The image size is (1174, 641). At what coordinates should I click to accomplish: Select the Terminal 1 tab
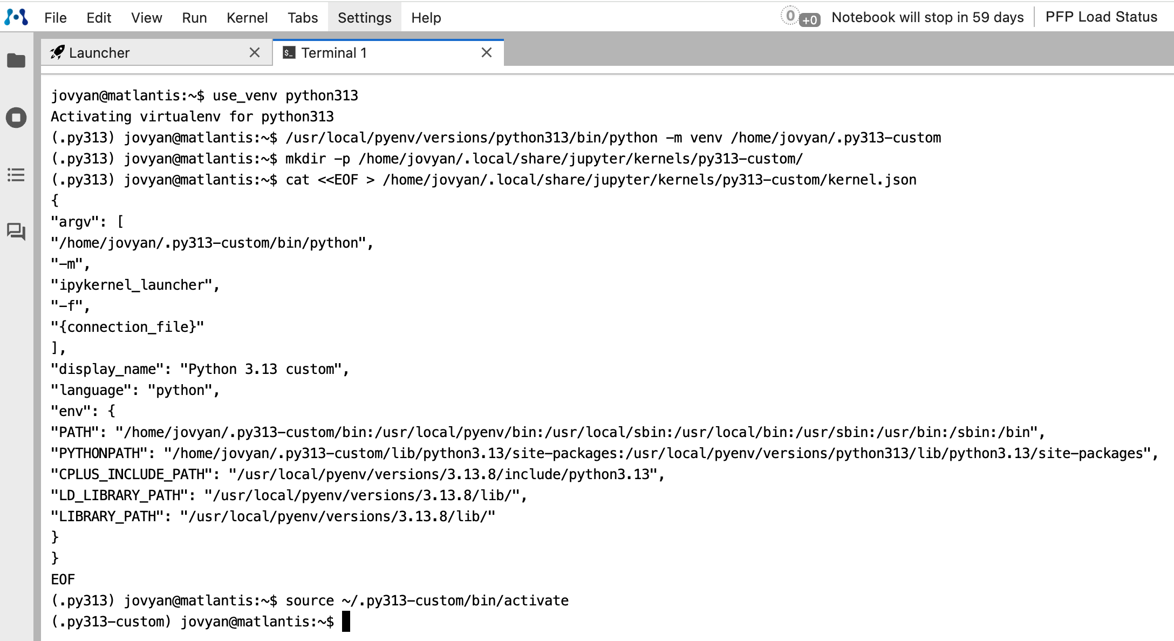point(334,53)
